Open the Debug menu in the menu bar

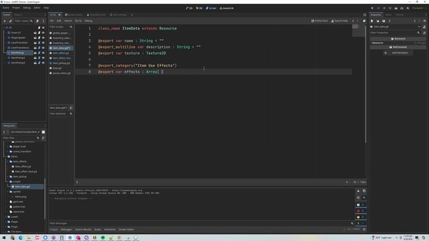click(x=27, y=8)
